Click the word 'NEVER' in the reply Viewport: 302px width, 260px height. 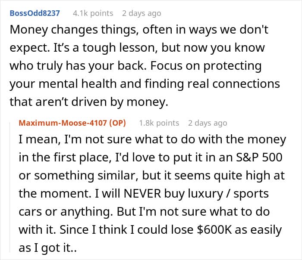142,194
